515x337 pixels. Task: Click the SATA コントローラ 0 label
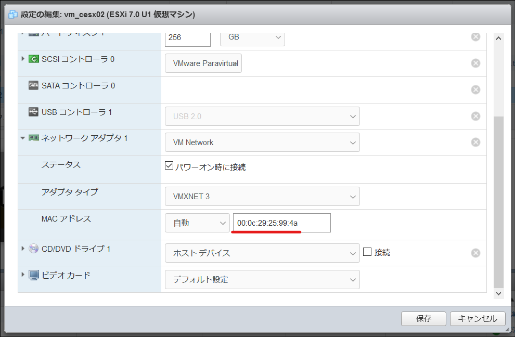(78, 86)
